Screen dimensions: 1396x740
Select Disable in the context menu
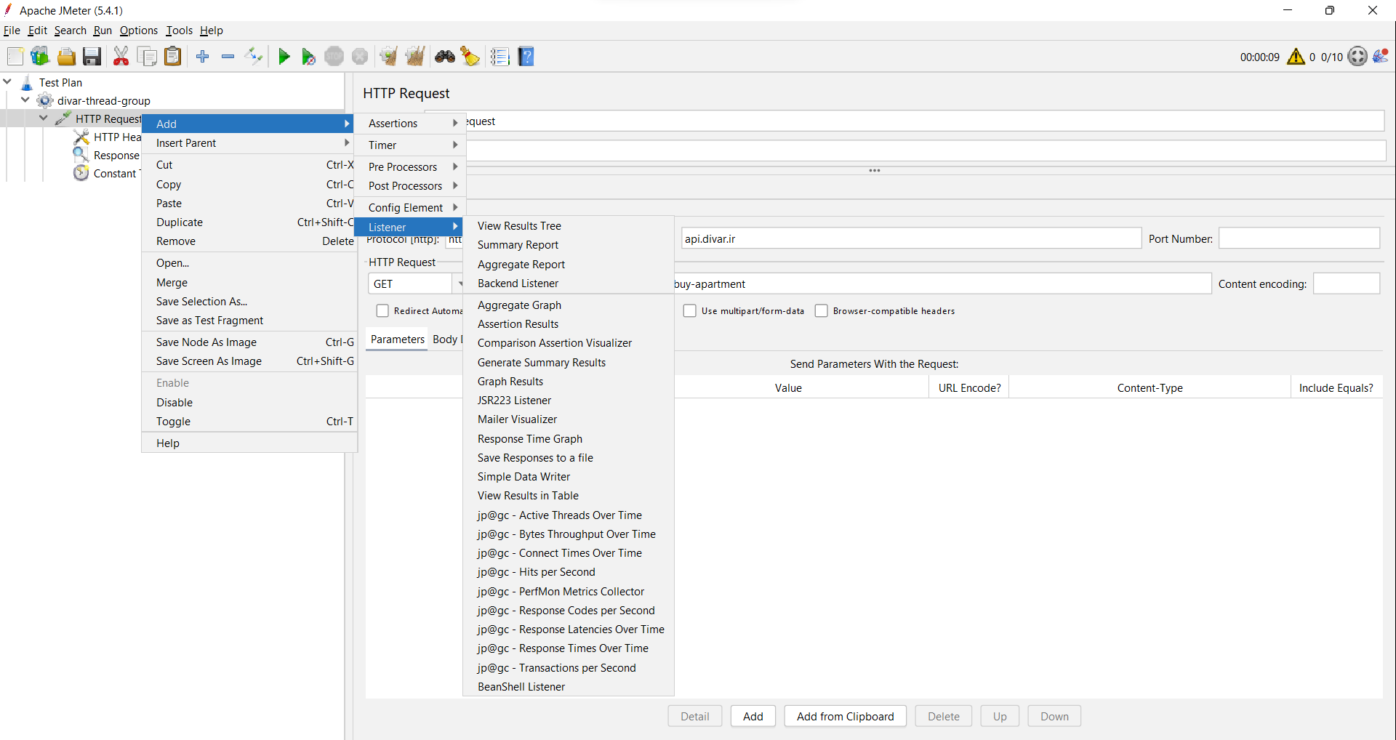click(x=249, y=403)
